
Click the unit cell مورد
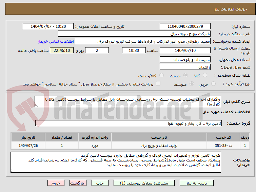coord(95,146)
